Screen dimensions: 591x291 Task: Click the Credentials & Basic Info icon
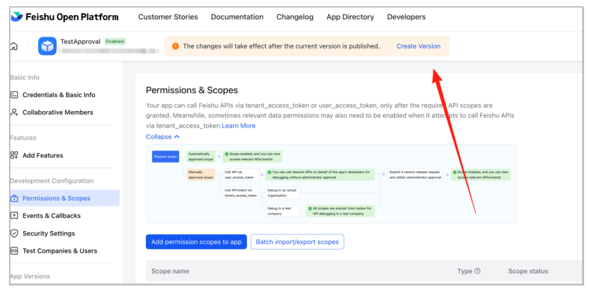click(x=15, y=94)
